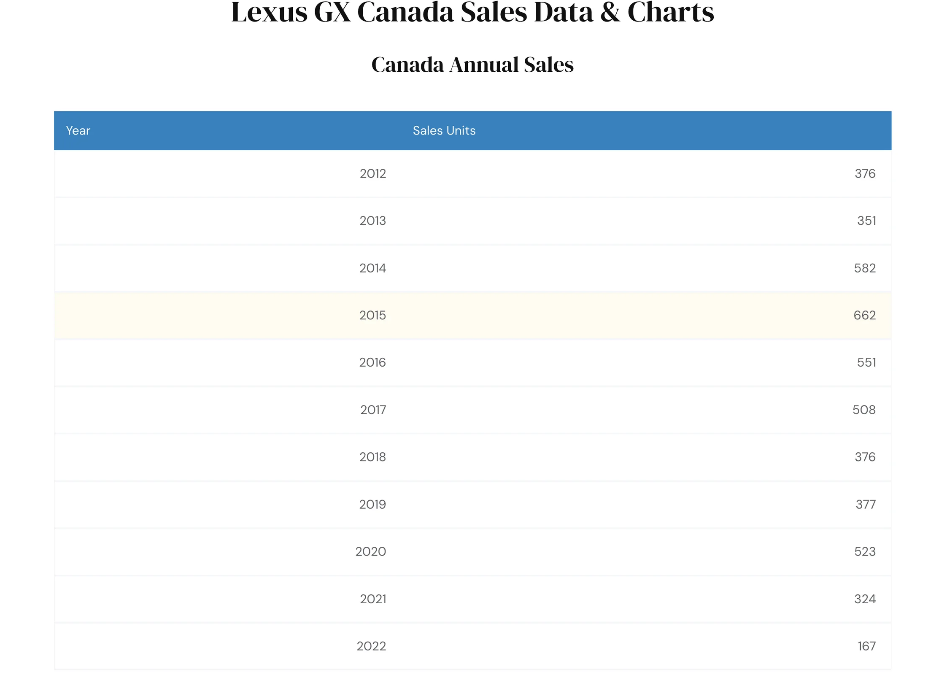Select the 2022 year cell
The height and width of the screenshot is (675, 928).
click(x=371, y=646)
